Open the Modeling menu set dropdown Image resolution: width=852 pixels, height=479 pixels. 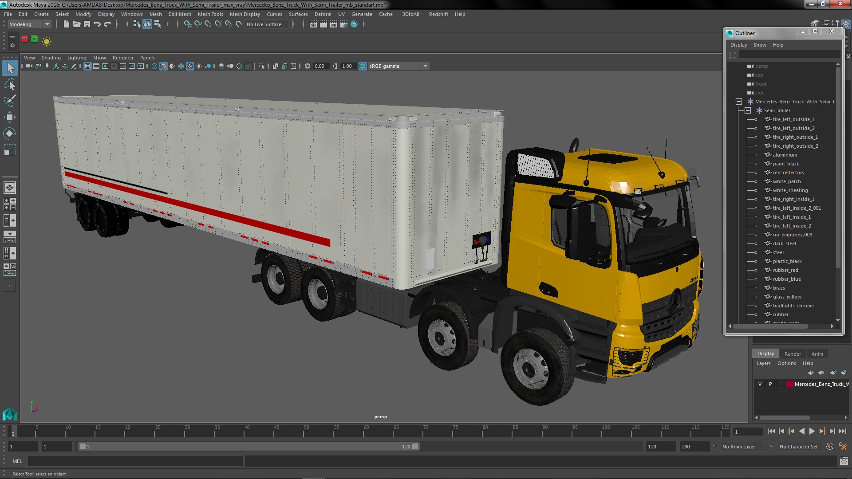pyautogui.click(x=29, y=24)
